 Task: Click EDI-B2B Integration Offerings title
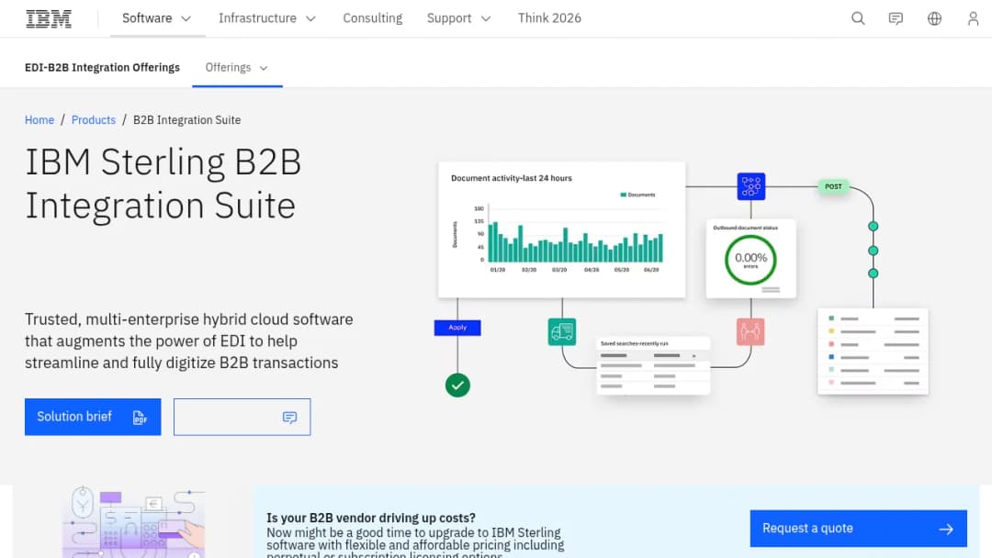coord(103,68)
